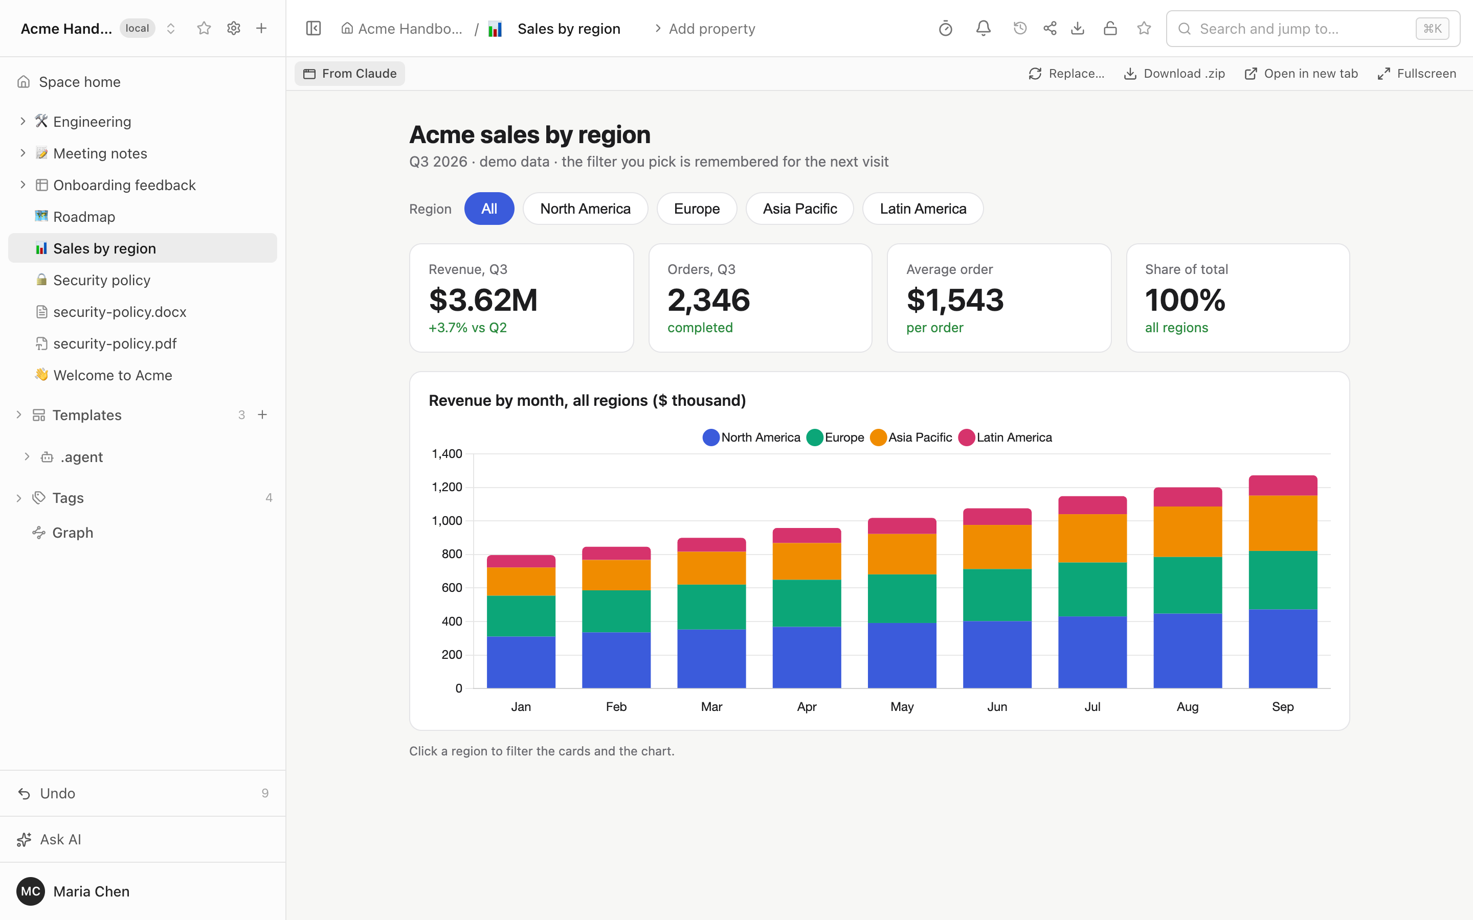
Task: Favorite the space with sidebar star icon
Action: (204, 28)
